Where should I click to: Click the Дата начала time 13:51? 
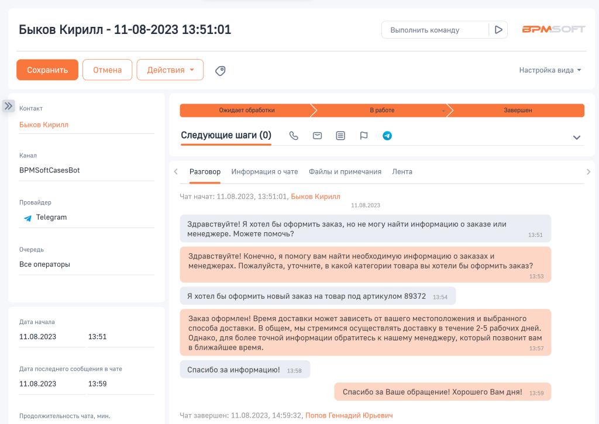(x=121, y=337)
